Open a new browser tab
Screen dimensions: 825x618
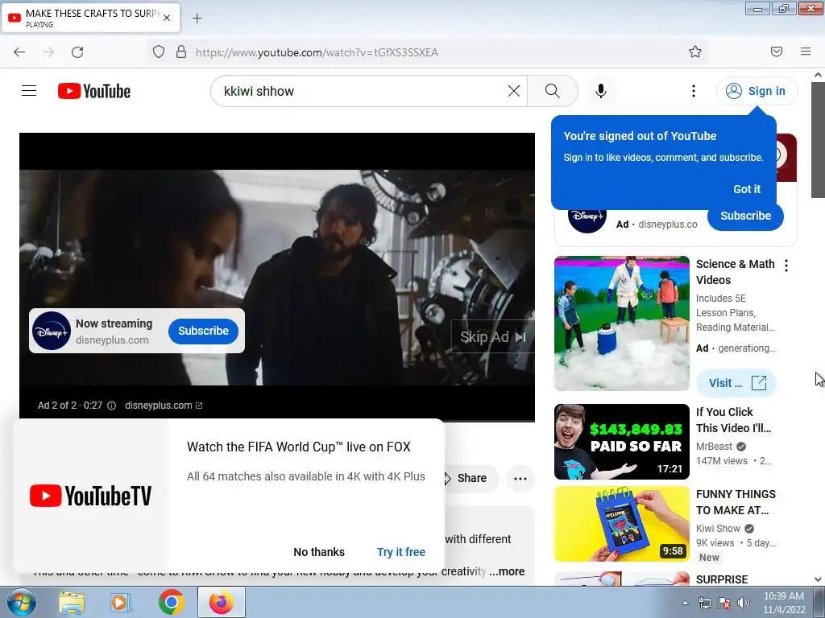coord(197,19)
